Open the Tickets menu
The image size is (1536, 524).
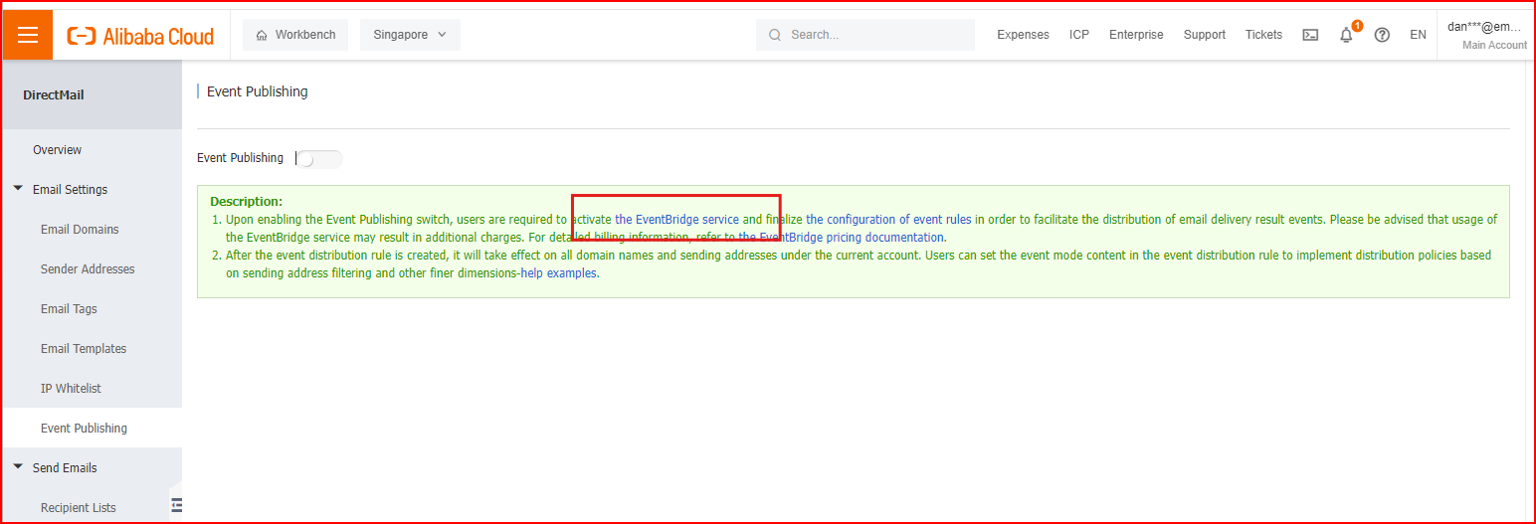[1263, 35]
